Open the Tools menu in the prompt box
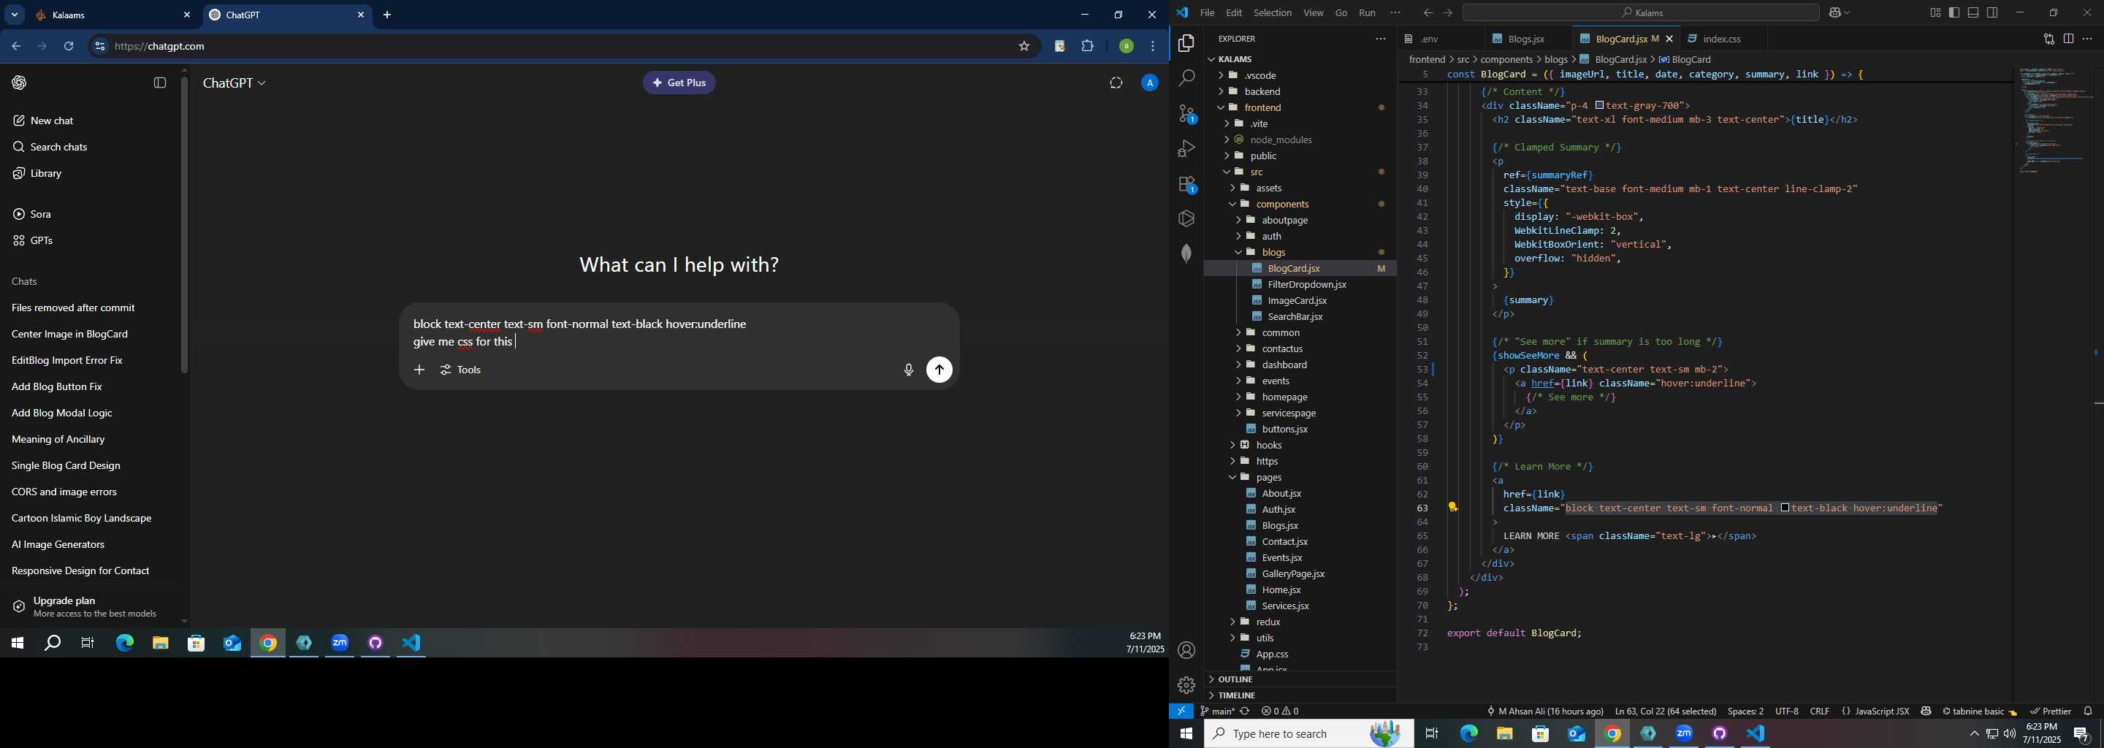The image size is (2104, 748). [x=462, y=370]
